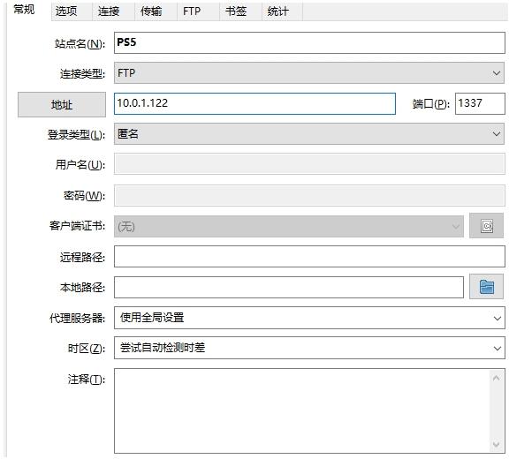Click the comment box scroll-up arrow
The height and width of the screenshot is (459, 509).
496,378
